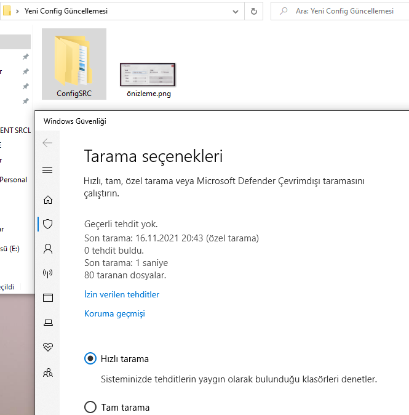Open İzin verilen tehditler link

122,294
